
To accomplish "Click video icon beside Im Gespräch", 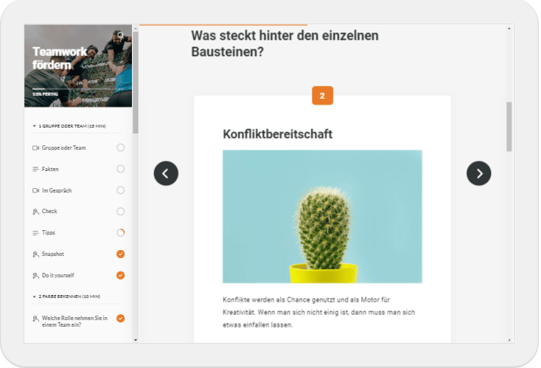I will 35,190.
